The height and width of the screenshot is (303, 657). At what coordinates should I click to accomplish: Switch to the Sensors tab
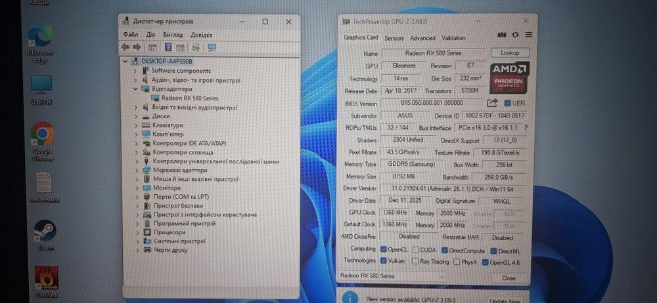point(394,38)
